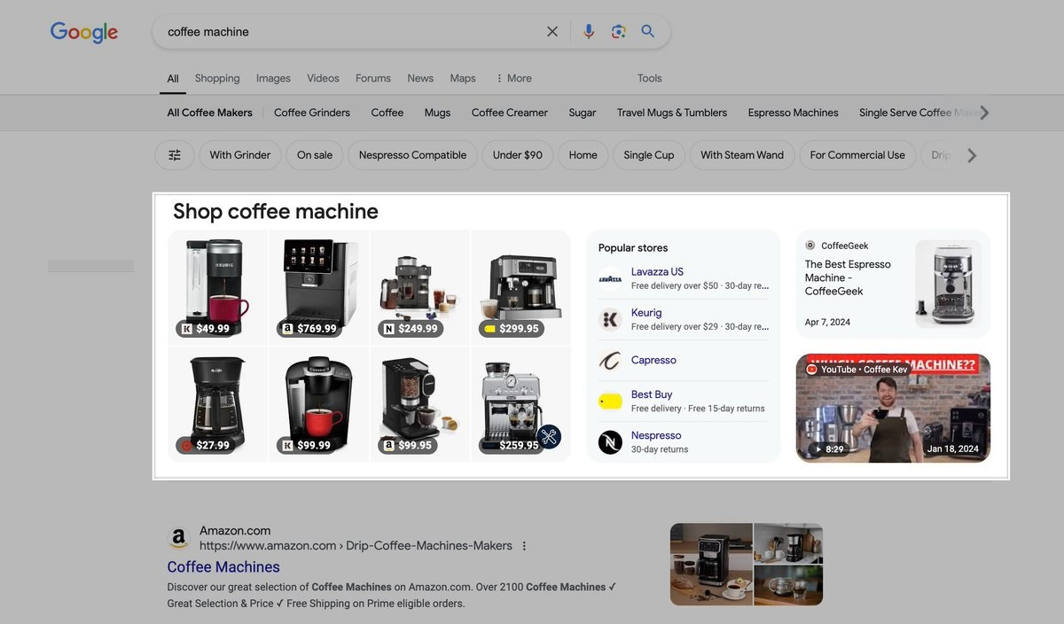Viewport: 1064px width, 624px height.
Task: Select the Espresso Machines category
Action: 793,113
